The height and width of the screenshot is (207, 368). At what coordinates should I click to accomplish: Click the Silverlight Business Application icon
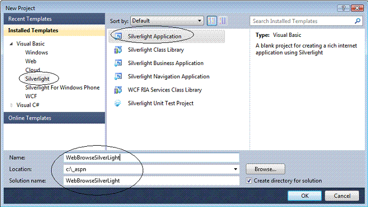pyautogui.click(x=118, y=63)
